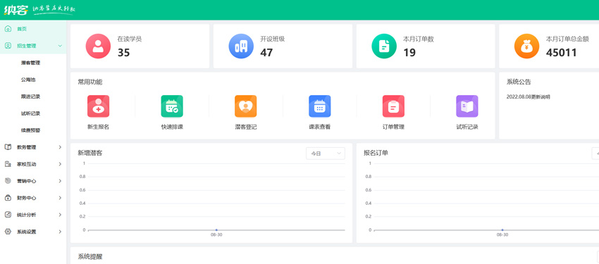This screenshot has height=264, width=599.
Task: Click the 统计分析 chart icon
Action: click(x=8, y=215)
